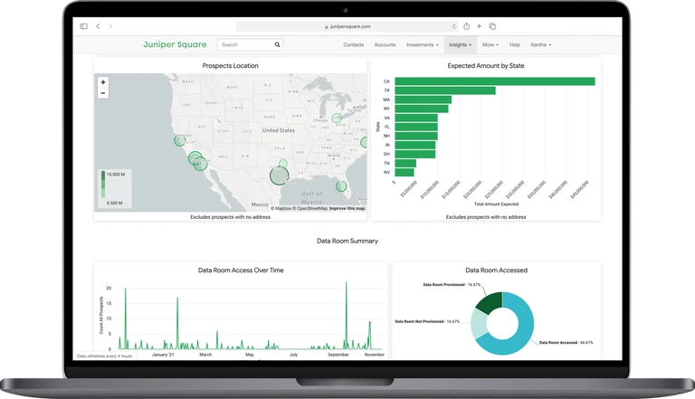
Task: Open the Xanthe user dropdown
Action: (540, 44)
